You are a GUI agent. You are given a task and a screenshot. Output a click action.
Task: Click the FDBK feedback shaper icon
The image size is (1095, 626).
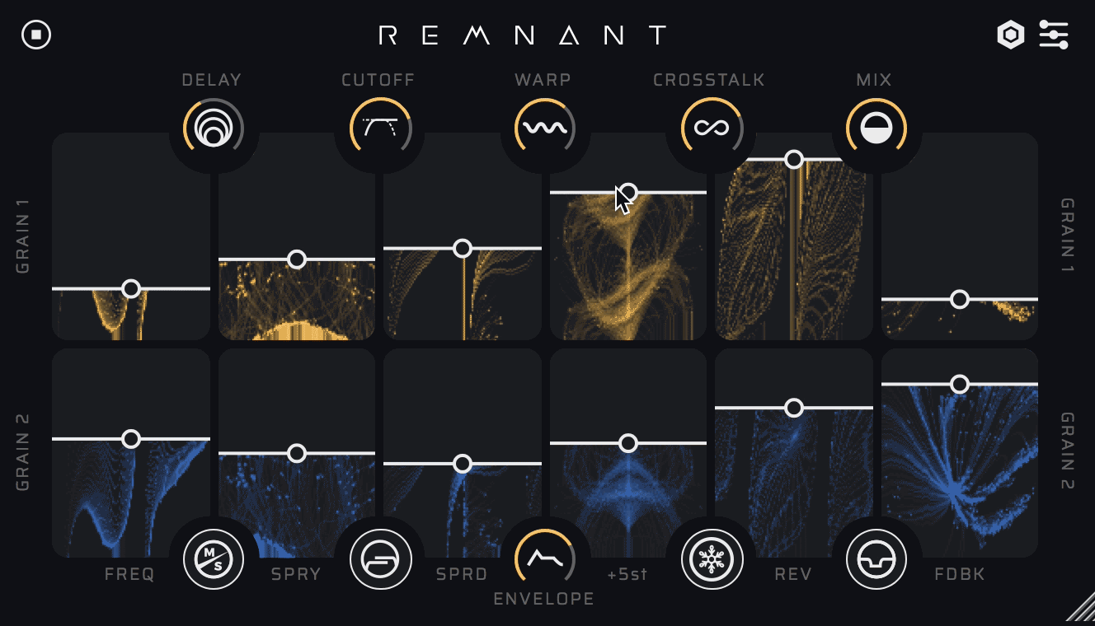coord(876,558)
